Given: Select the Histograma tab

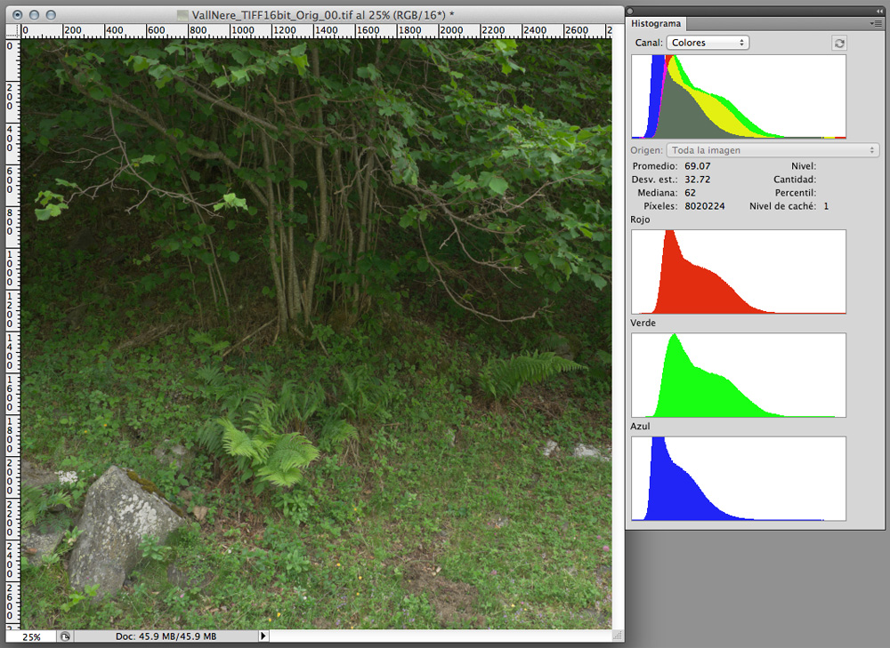Looking at the screenshot, I should pyautogui.click(x=657, y=24).
